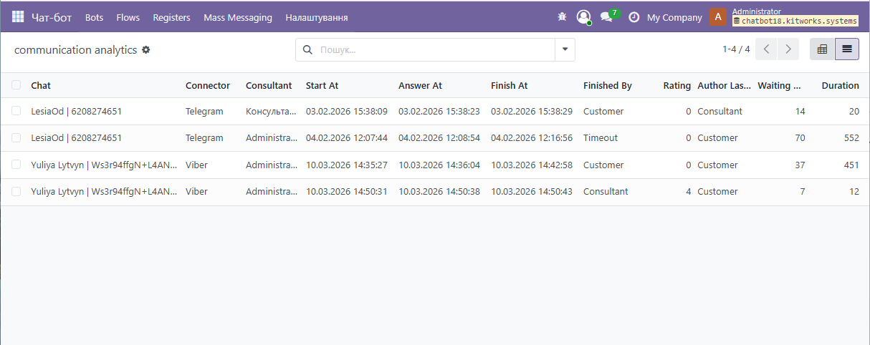Click the debug bug icon
The image size is (870, 345).
pos(562,17)
